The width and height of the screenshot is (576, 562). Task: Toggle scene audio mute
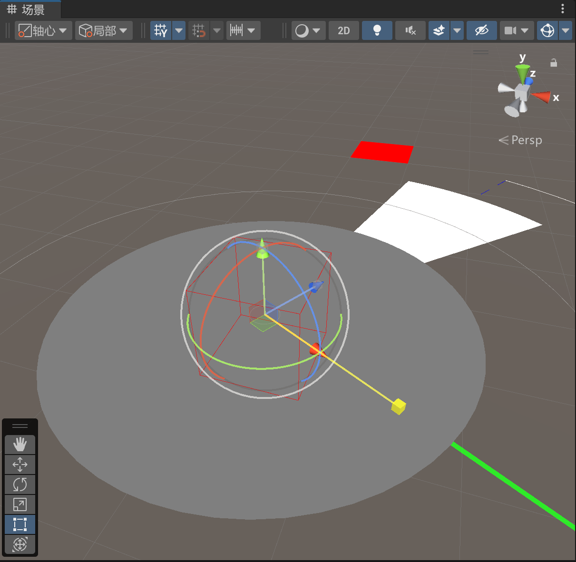pyautogui.click(x=410, y=31)
